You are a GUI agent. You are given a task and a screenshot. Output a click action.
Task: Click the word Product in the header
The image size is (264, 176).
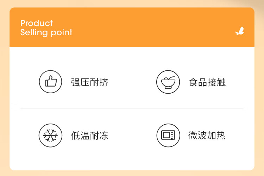(x=37, y=23)
